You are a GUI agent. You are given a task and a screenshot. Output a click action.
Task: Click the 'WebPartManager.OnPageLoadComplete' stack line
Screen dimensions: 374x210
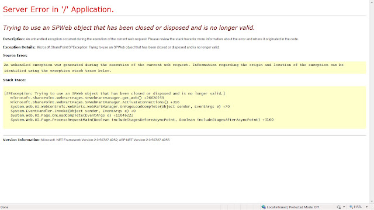click(x=120, y=107)
